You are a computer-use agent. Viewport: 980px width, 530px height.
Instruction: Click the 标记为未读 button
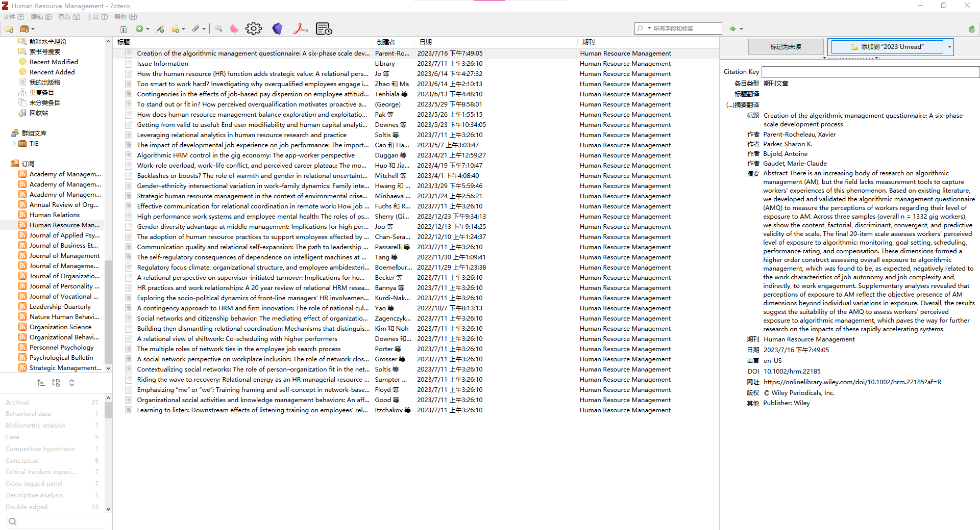[x=786, y=47]
